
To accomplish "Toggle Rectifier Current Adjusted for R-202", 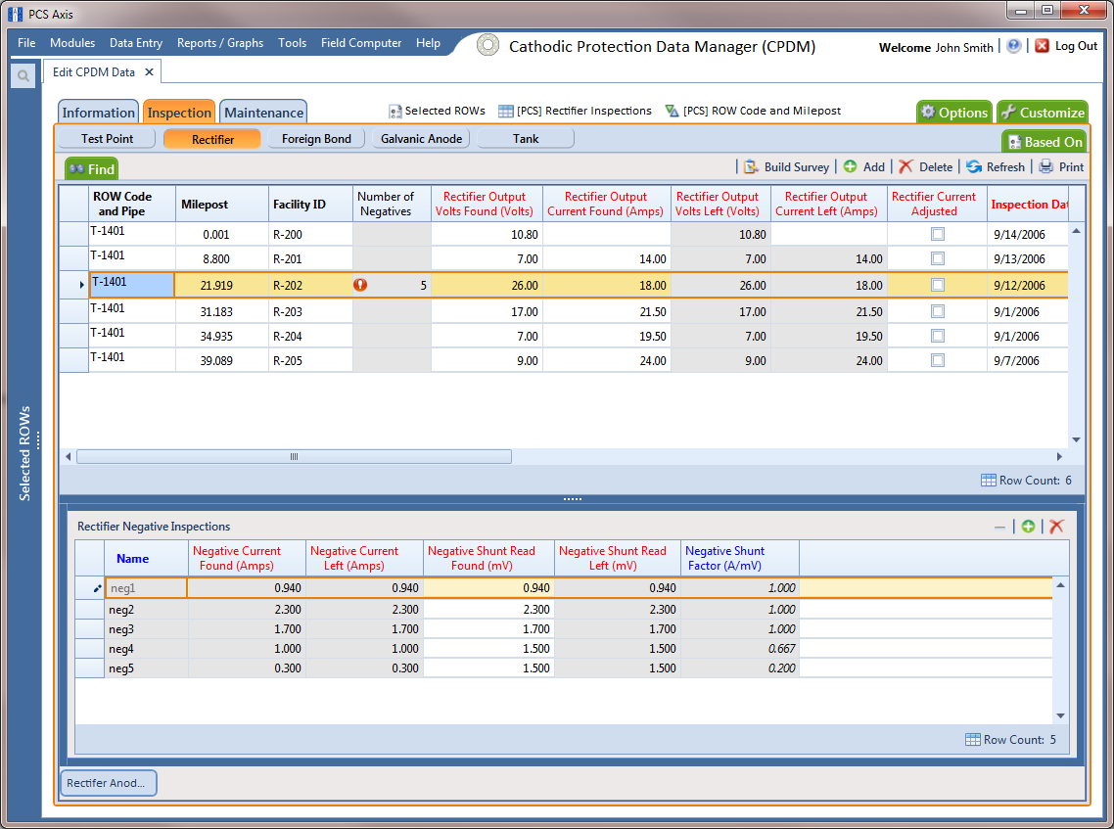I will point(937,285).
